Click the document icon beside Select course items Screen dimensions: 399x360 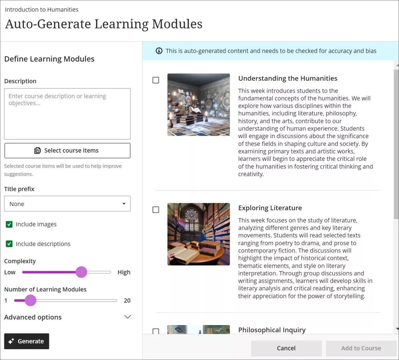[x=37, y=150]
